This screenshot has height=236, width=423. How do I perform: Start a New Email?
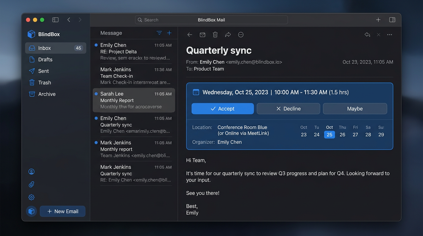(62, 211)
